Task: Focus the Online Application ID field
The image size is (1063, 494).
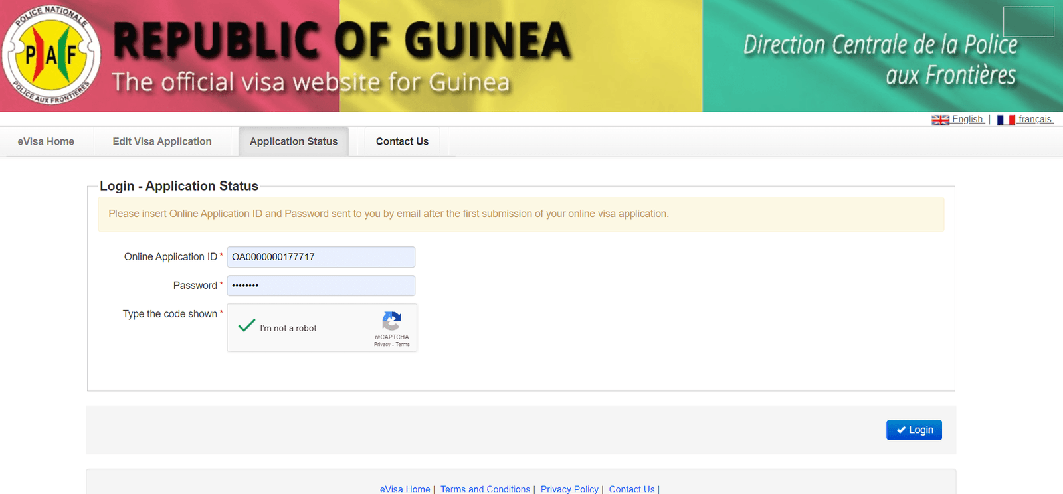Action: pyautogui.click(x=321, y=257)
